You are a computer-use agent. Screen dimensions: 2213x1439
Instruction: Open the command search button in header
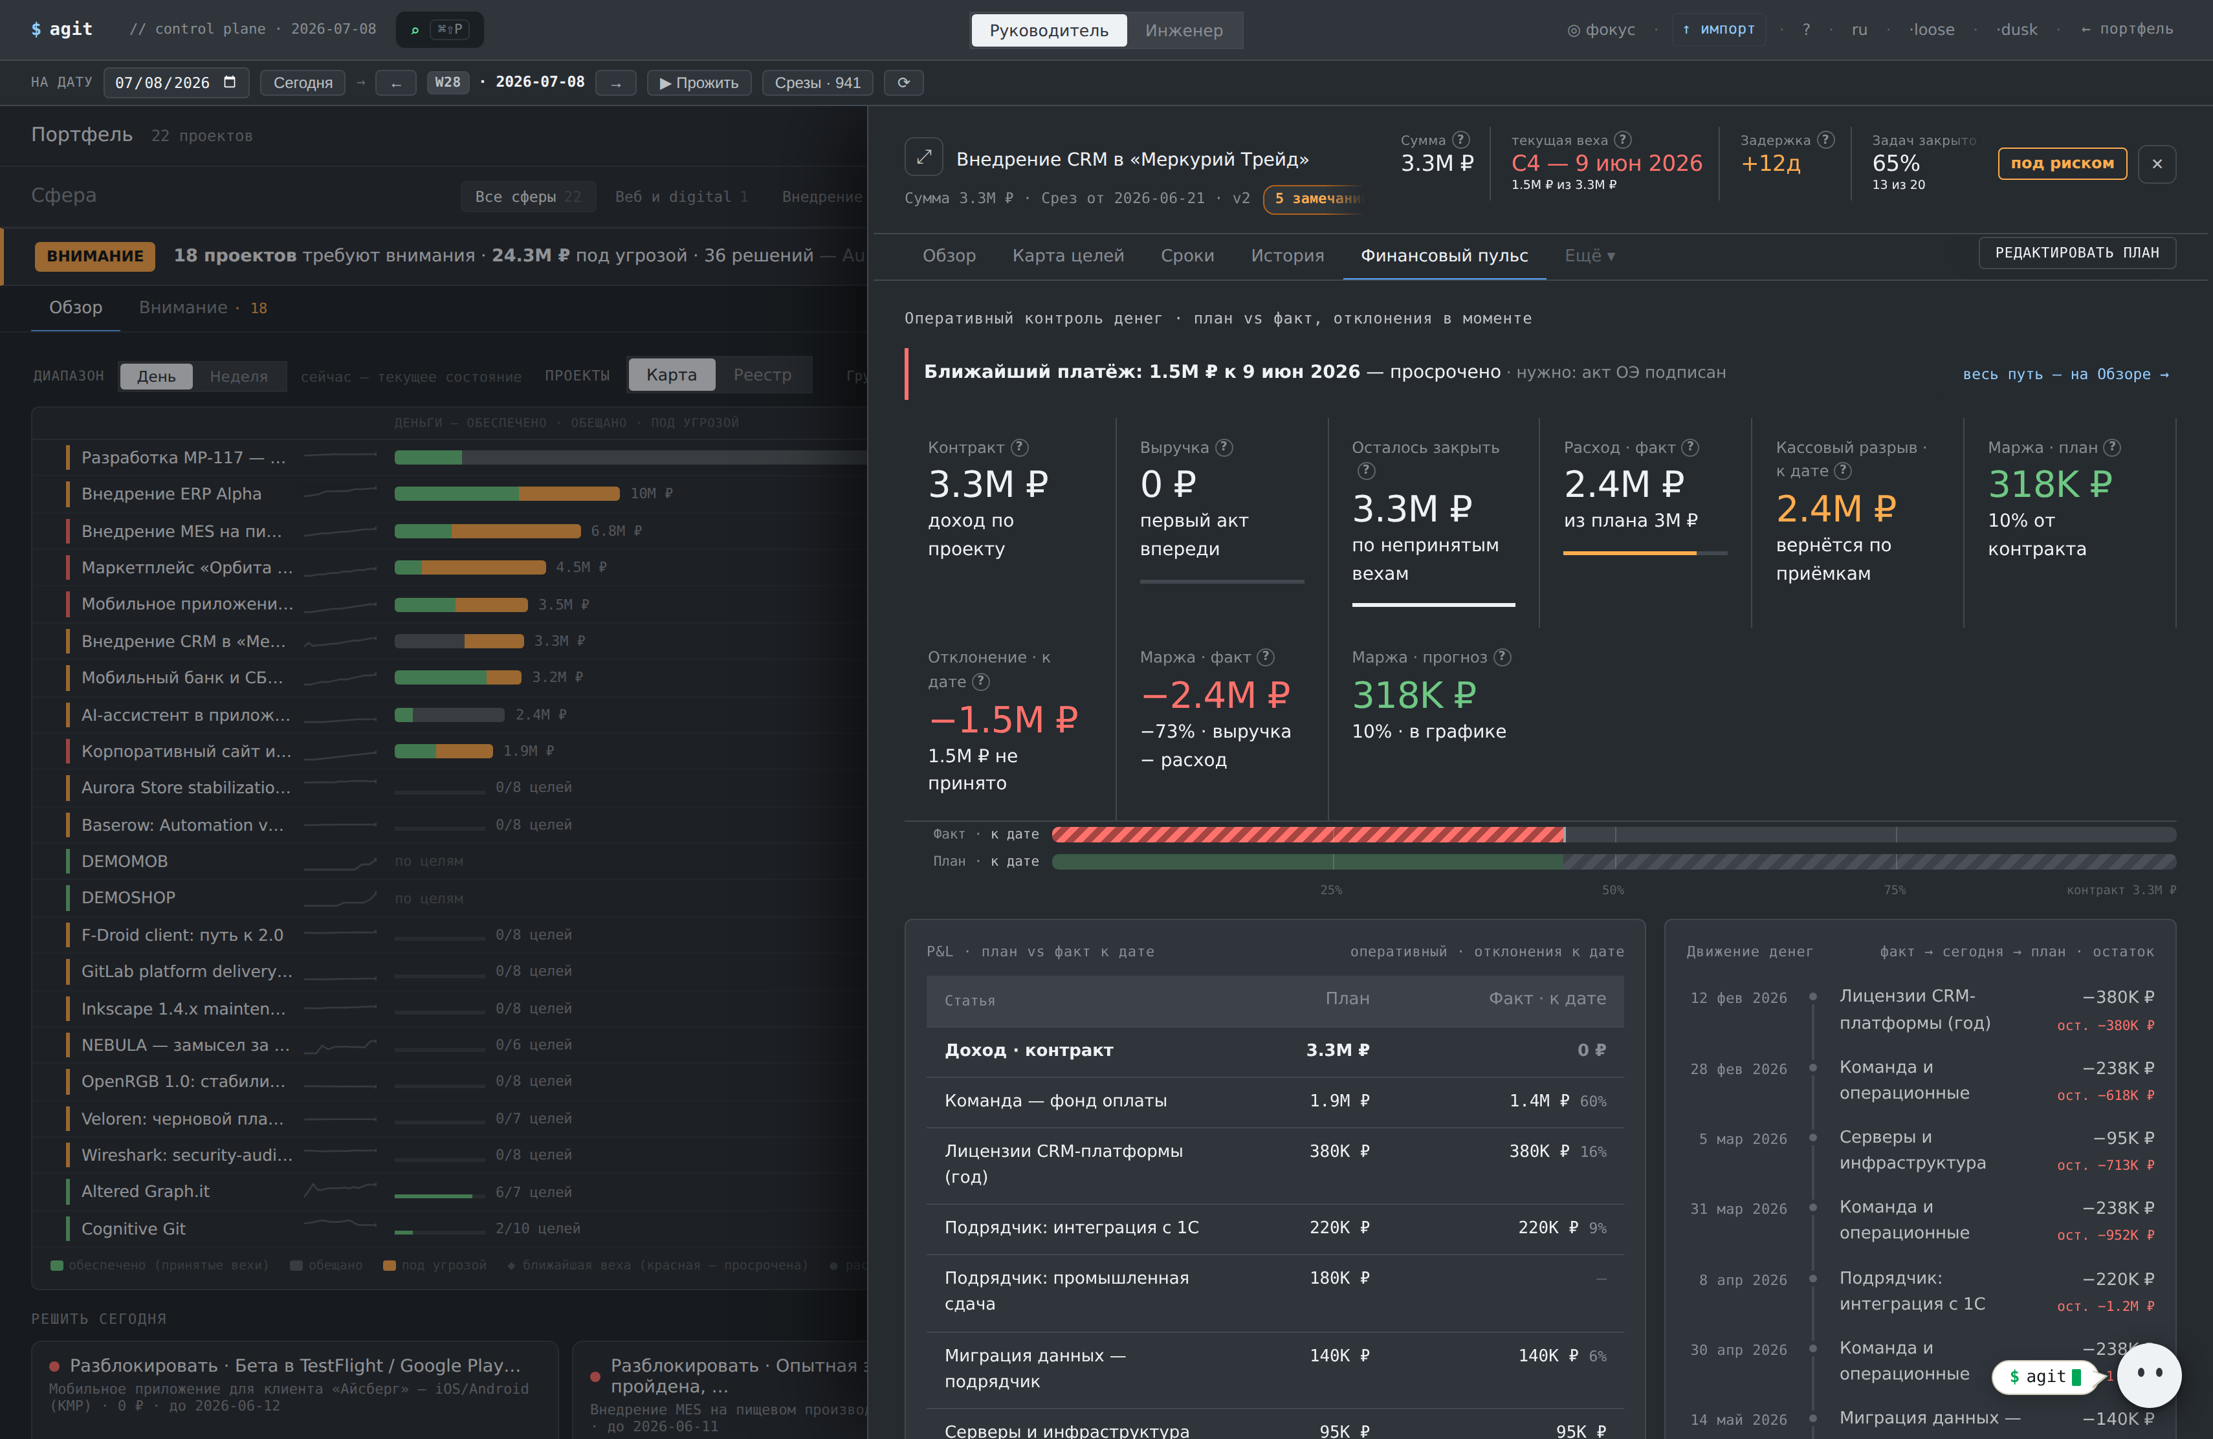point(440,30)
